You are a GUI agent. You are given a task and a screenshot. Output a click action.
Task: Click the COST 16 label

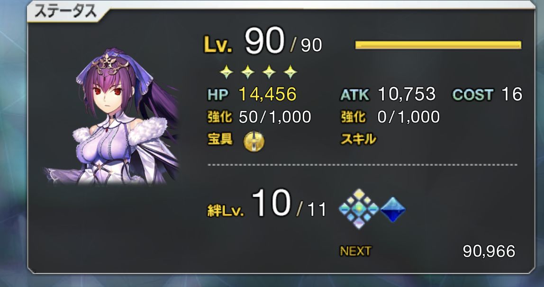pyautogui.click(x=487, y=94)
